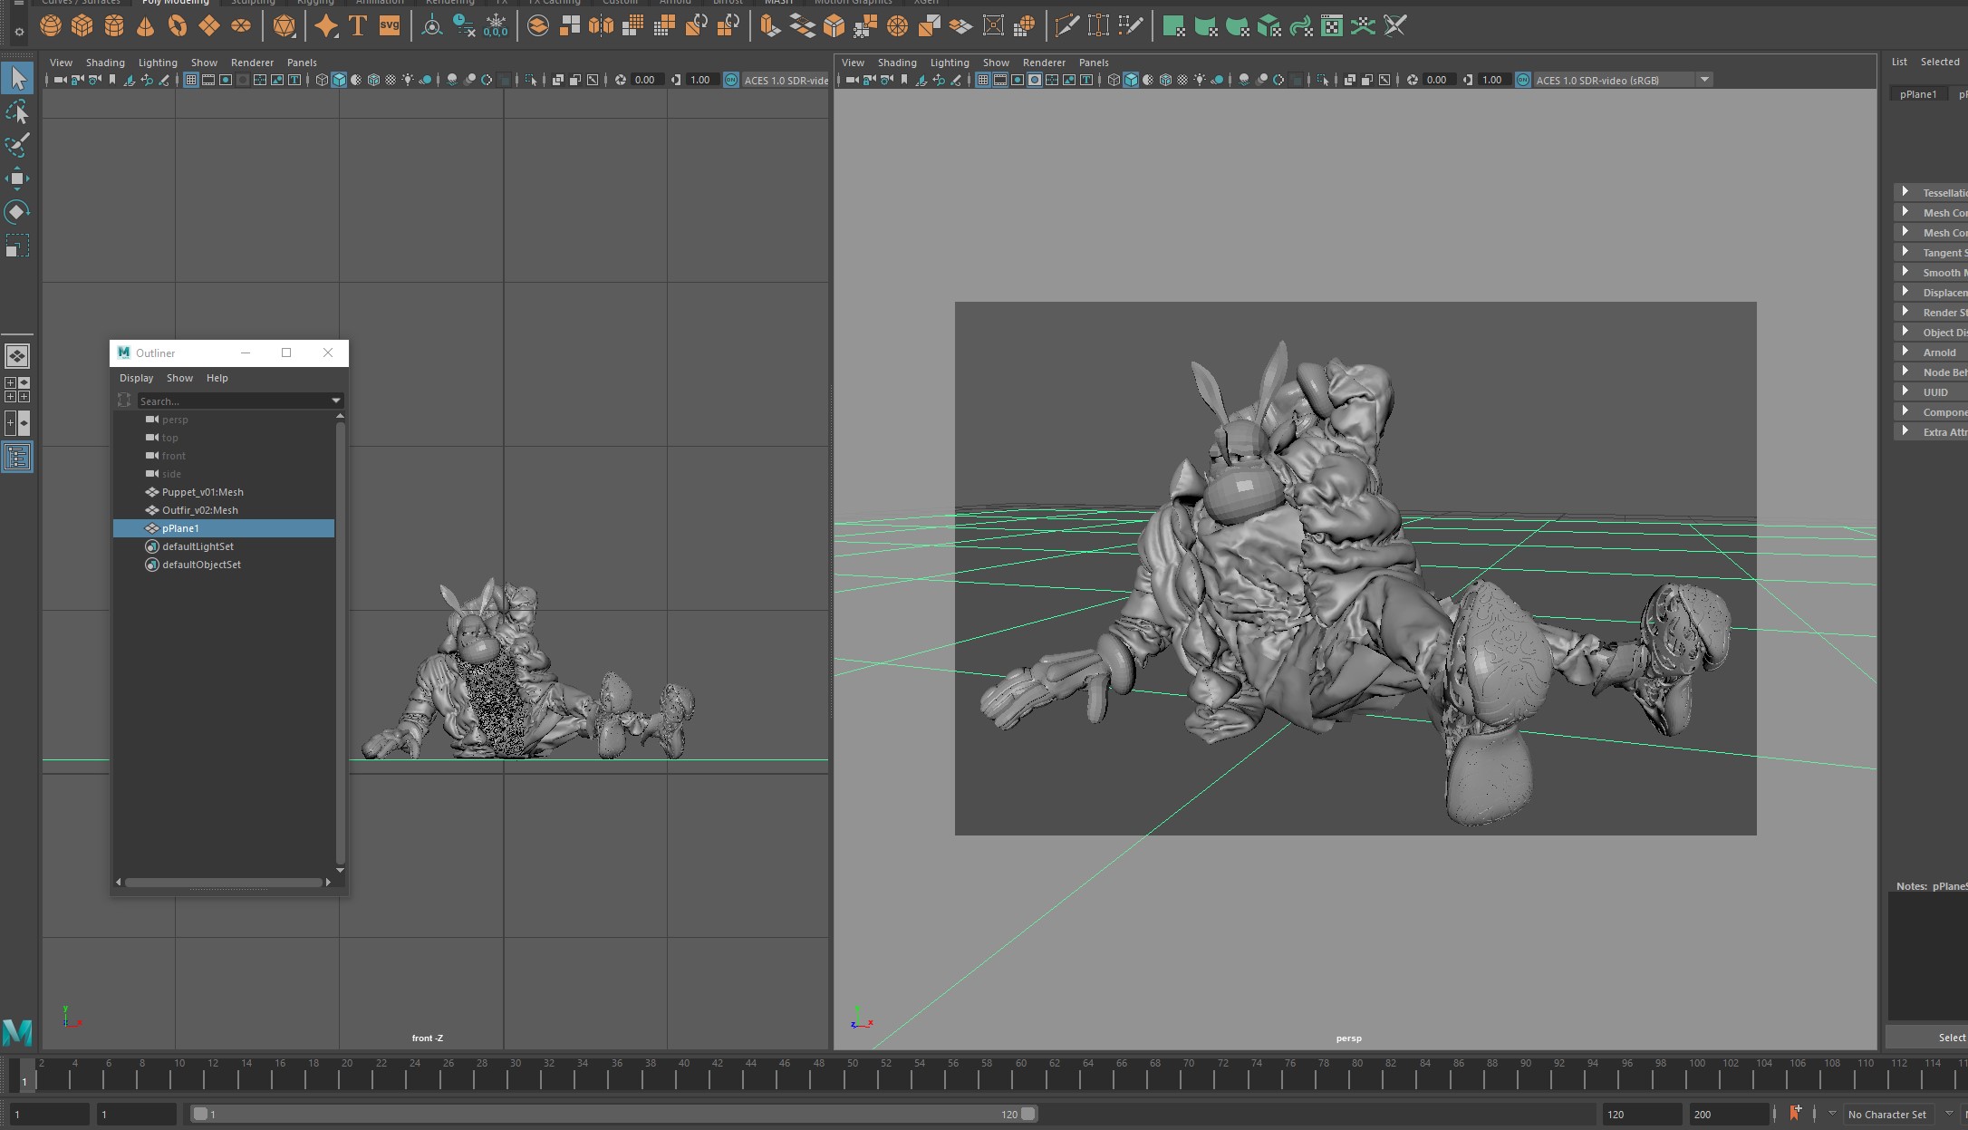Click the SVG import shelf icon

[390, 26]
